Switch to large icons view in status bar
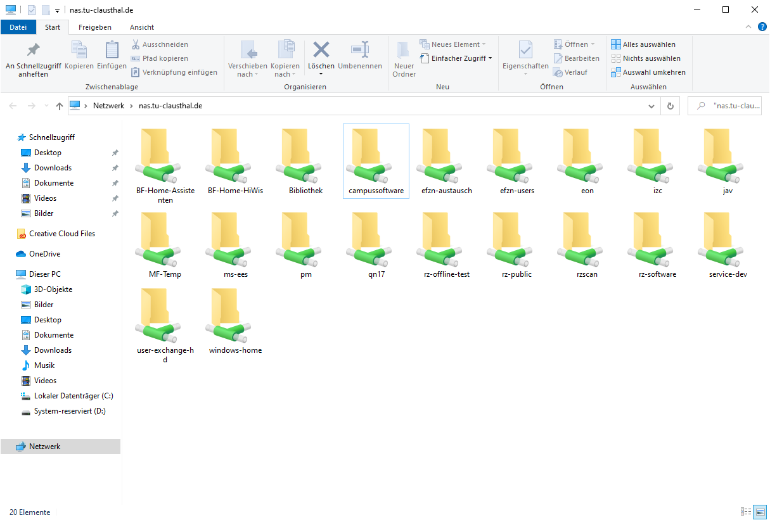The height and width of the screenshot is (520, 770). click(x=760, y=512)
